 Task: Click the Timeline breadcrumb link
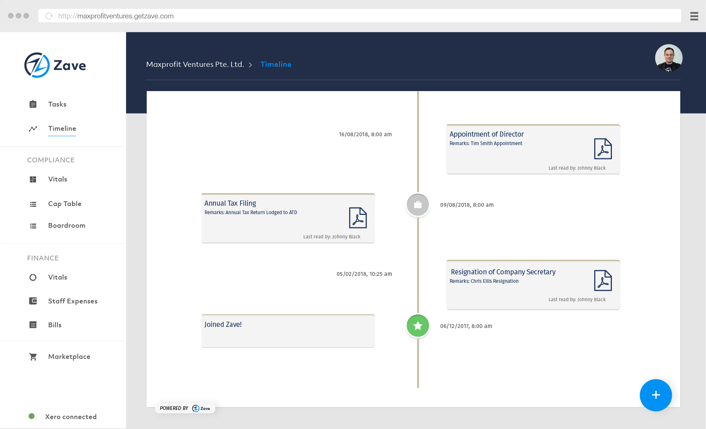coord(276,64)
